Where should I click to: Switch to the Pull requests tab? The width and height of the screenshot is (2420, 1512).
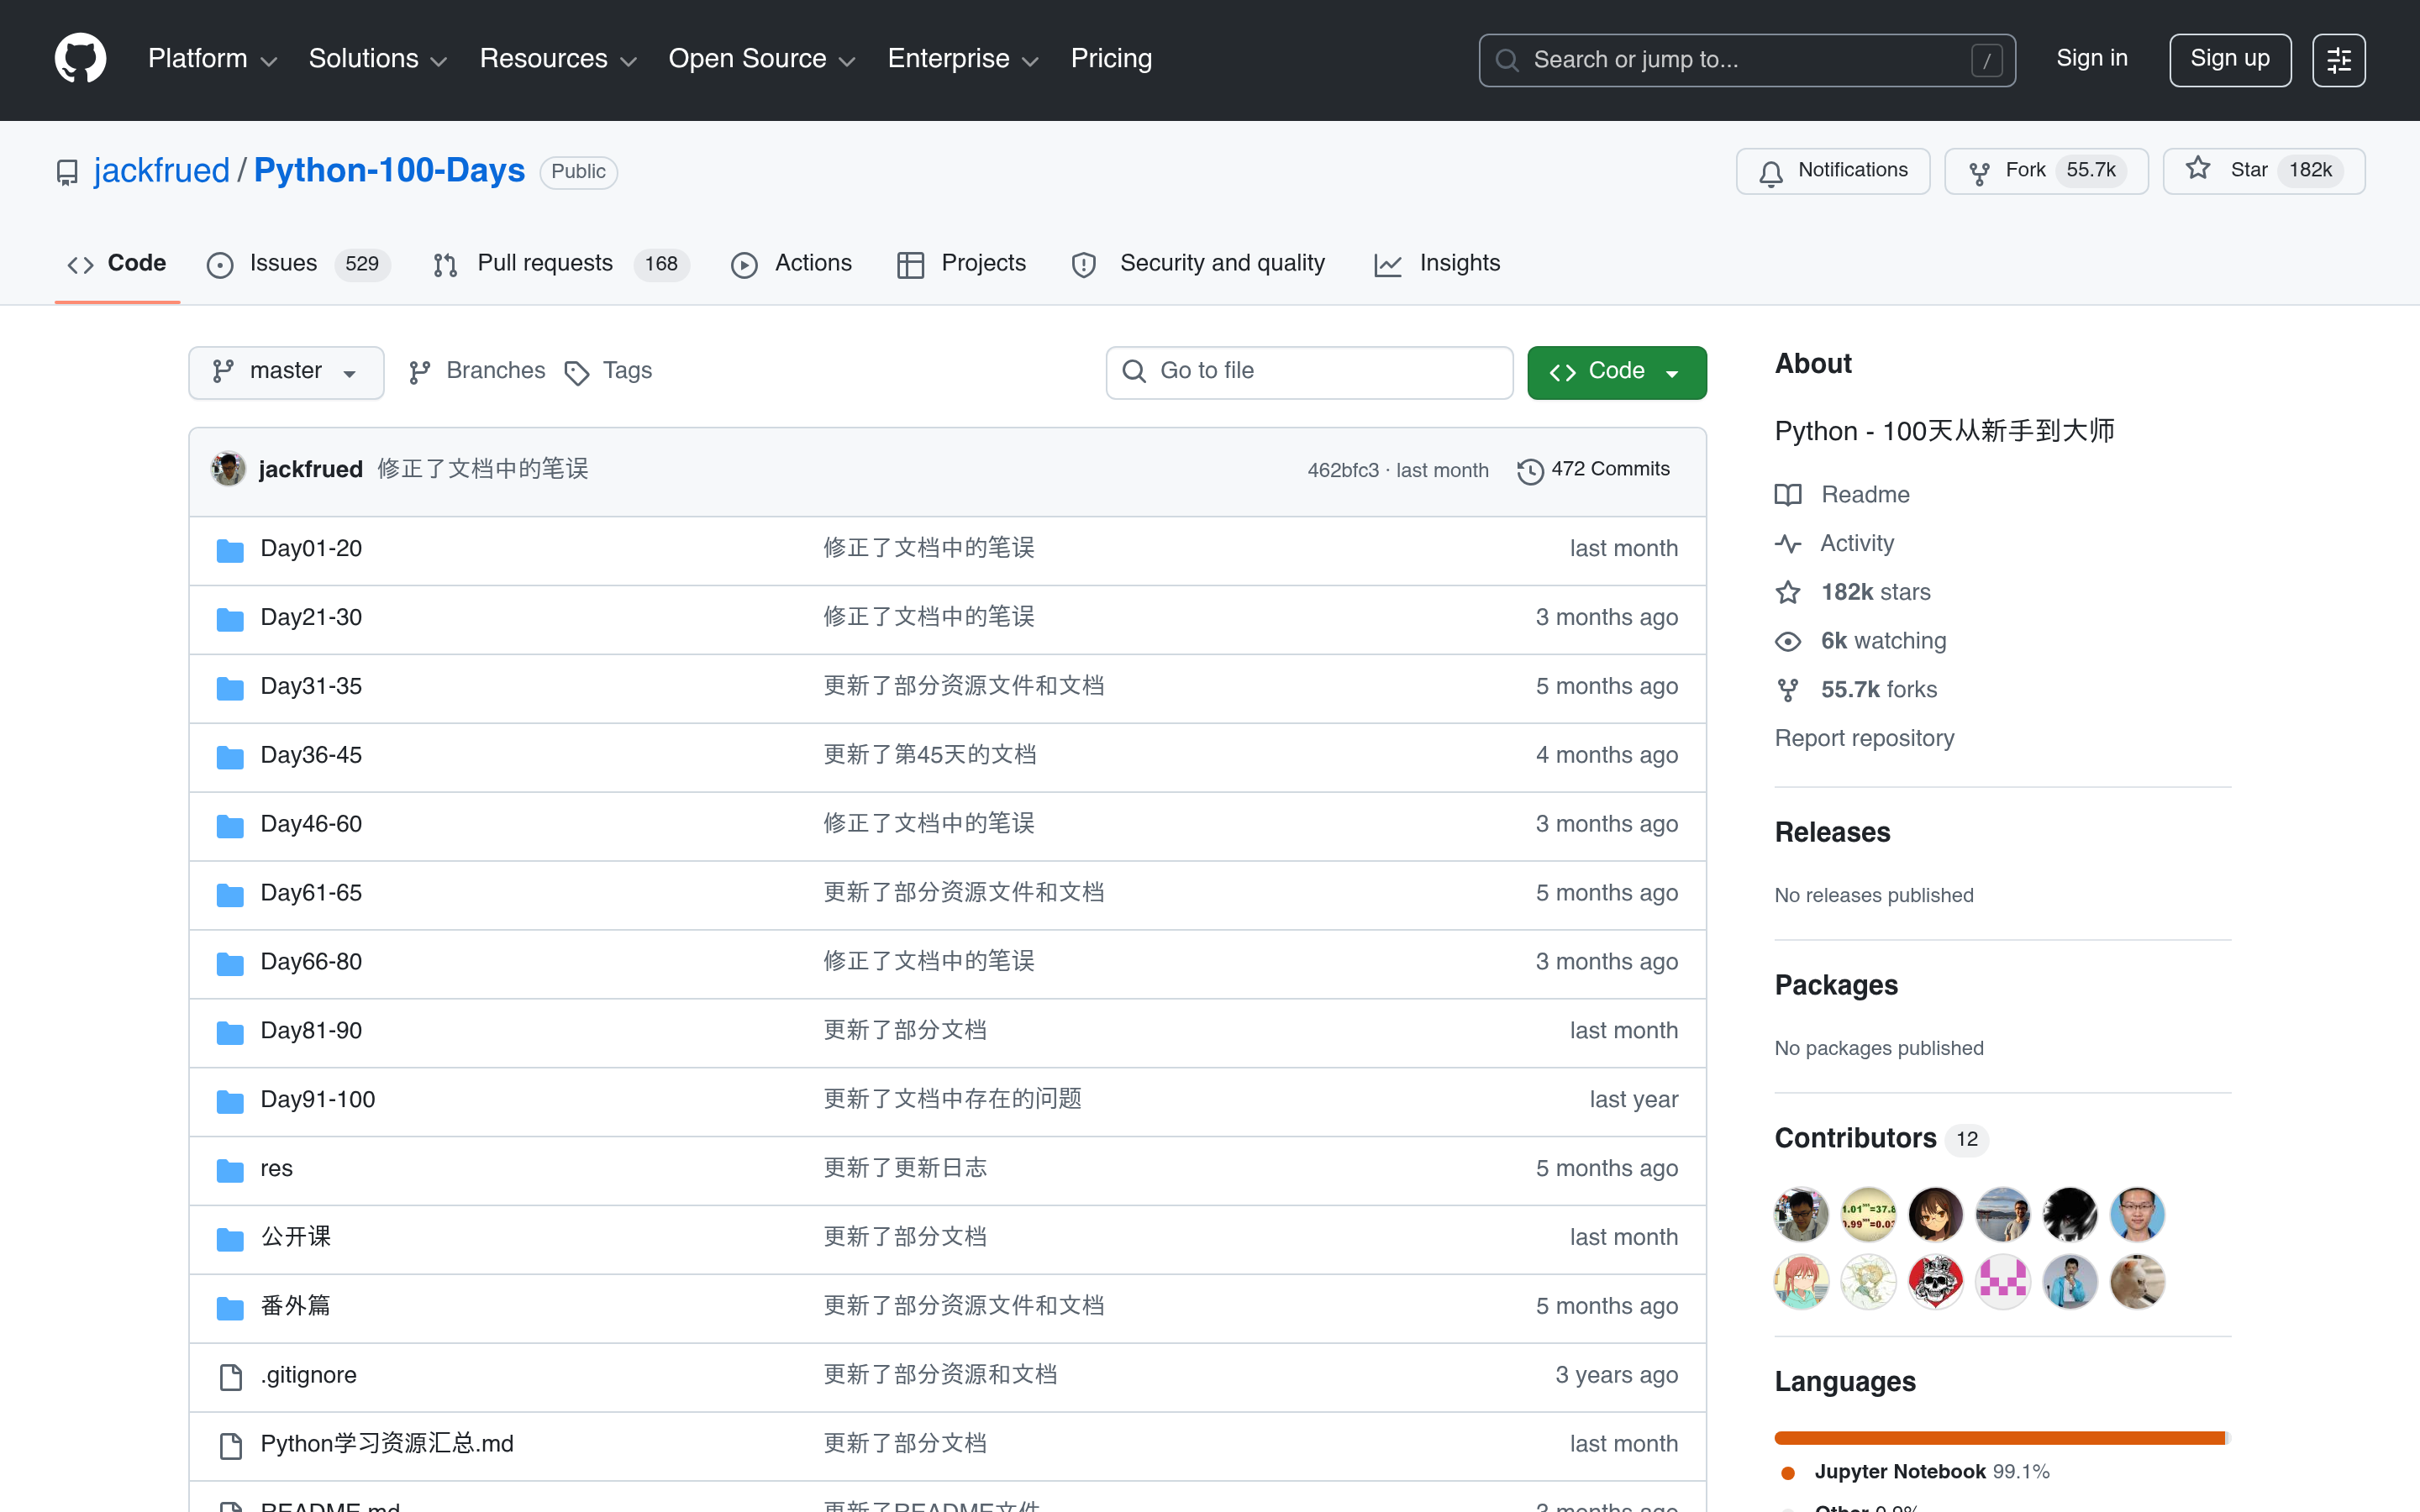click(x=561, y=264)
